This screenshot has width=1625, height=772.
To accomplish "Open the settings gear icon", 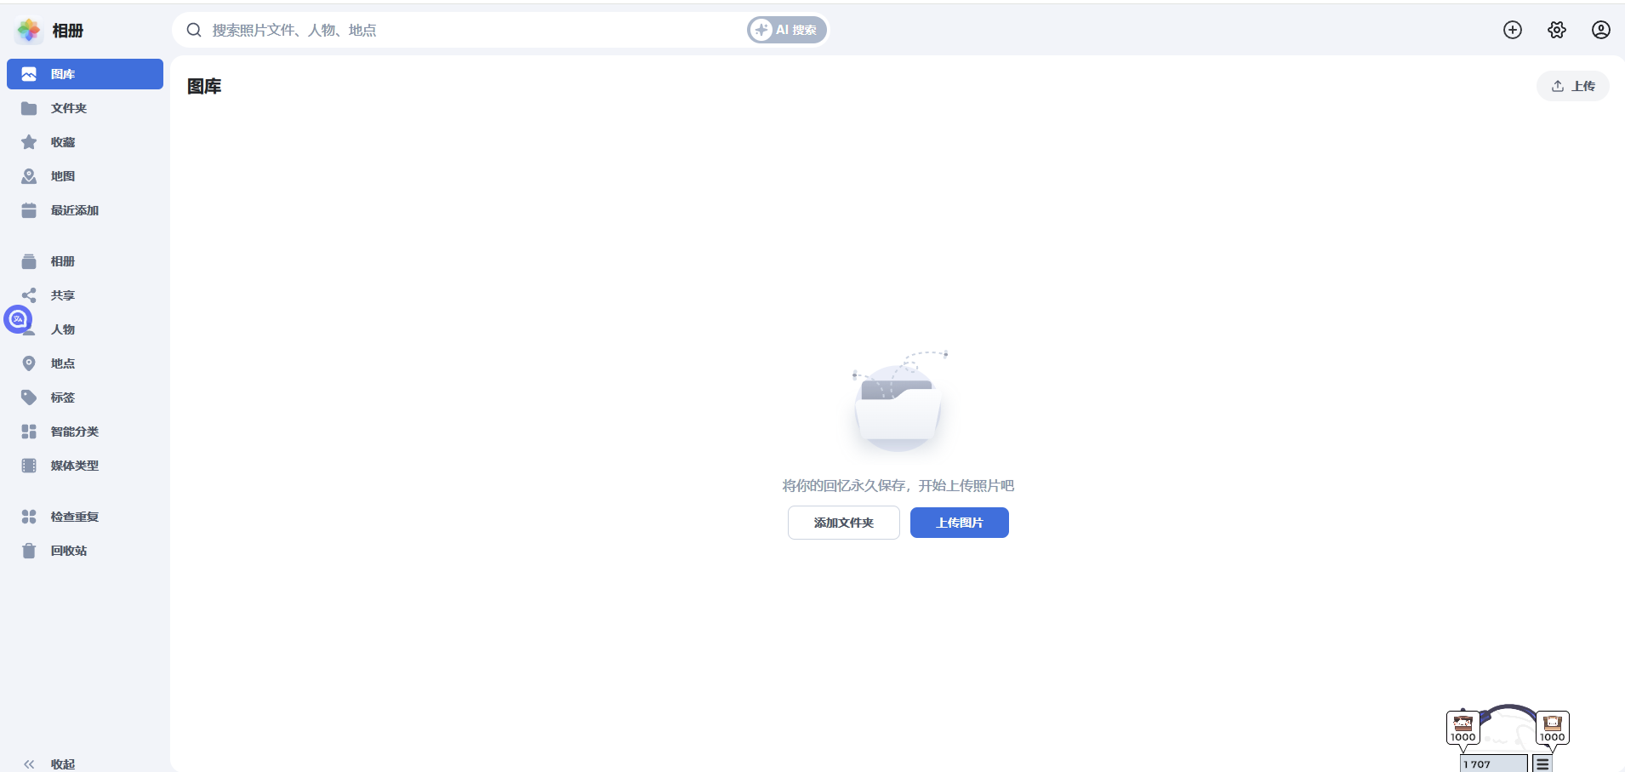I will [1557, 30].
